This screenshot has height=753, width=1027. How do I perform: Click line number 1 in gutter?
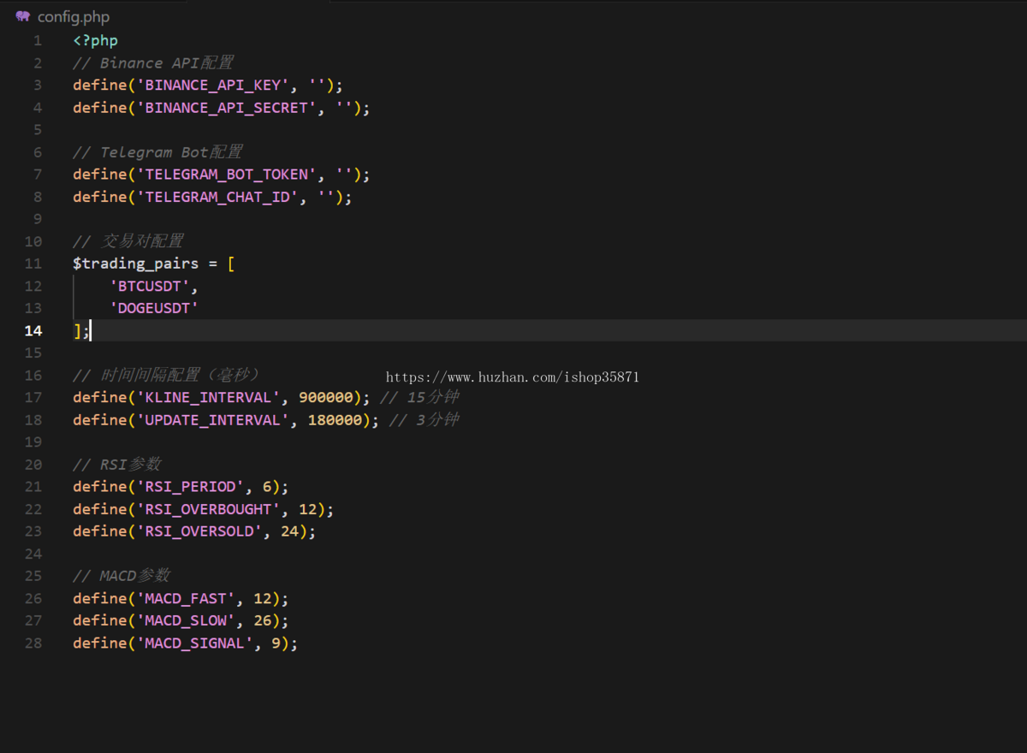[x=37, y=40]
